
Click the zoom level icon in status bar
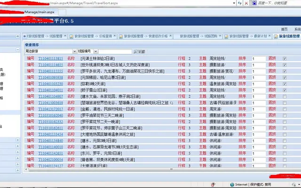(293, 185)
